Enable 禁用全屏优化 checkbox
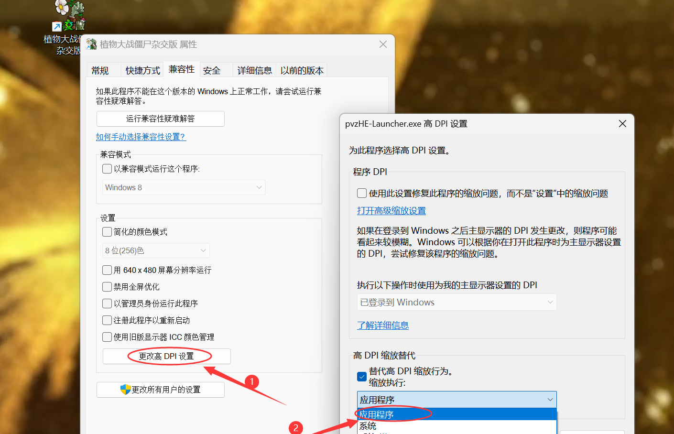Viewport: 674px width, 434px height. point(107,287)
